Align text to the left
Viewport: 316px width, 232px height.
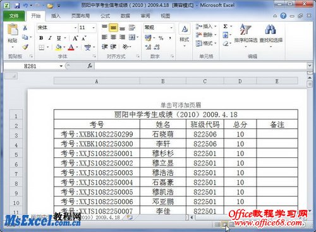104,37
